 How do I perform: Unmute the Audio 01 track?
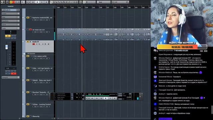tap(28, 42)
